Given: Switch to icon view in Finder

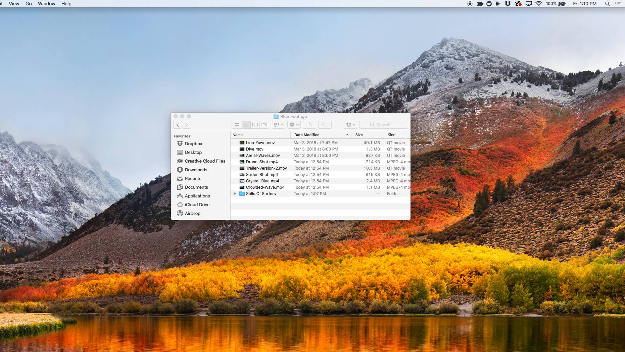Looking at the screenshot, I should (x=237, y=125).
